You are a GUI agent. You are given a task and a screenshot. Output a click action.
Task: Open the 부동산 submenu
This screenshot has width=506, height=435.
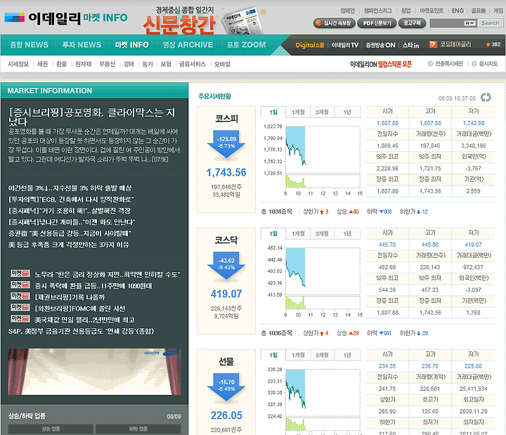point(107,64)
